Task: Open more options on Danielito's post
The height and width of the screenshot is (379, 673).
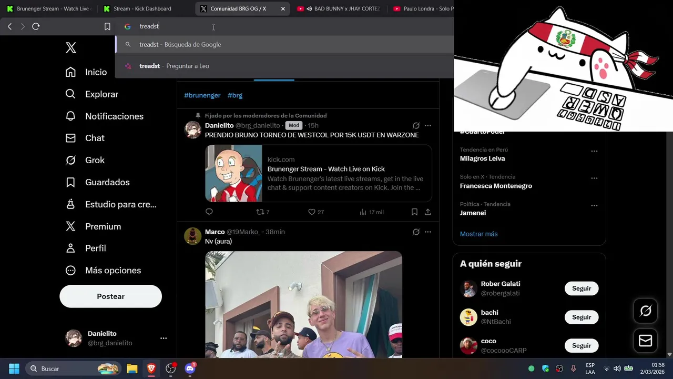Action: click(428, 125)
